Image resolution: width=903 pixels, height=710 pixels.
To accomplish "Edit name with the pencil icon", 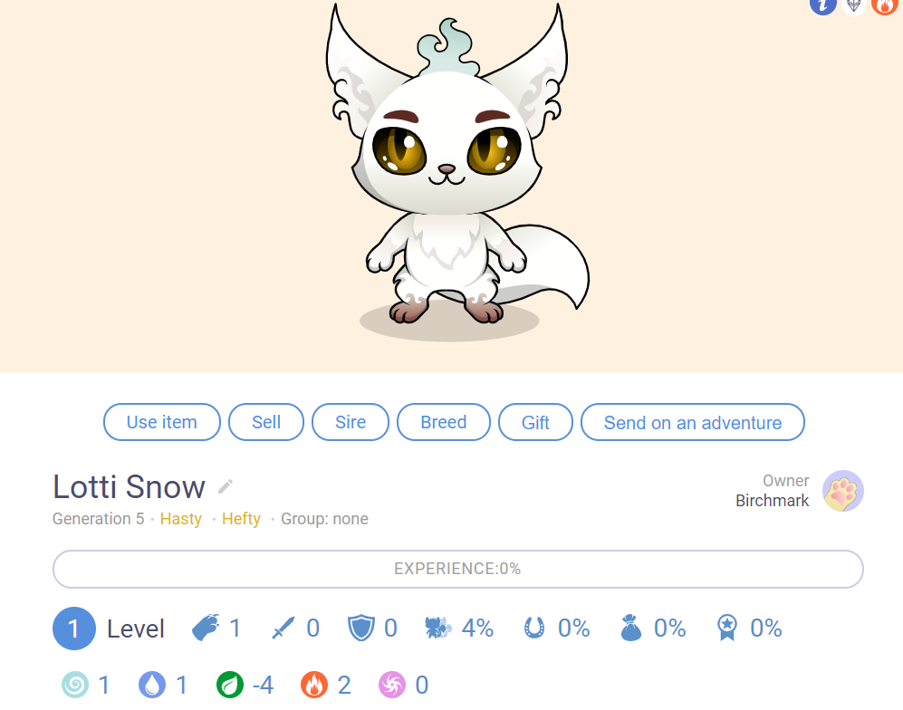I will click(226, 486).
